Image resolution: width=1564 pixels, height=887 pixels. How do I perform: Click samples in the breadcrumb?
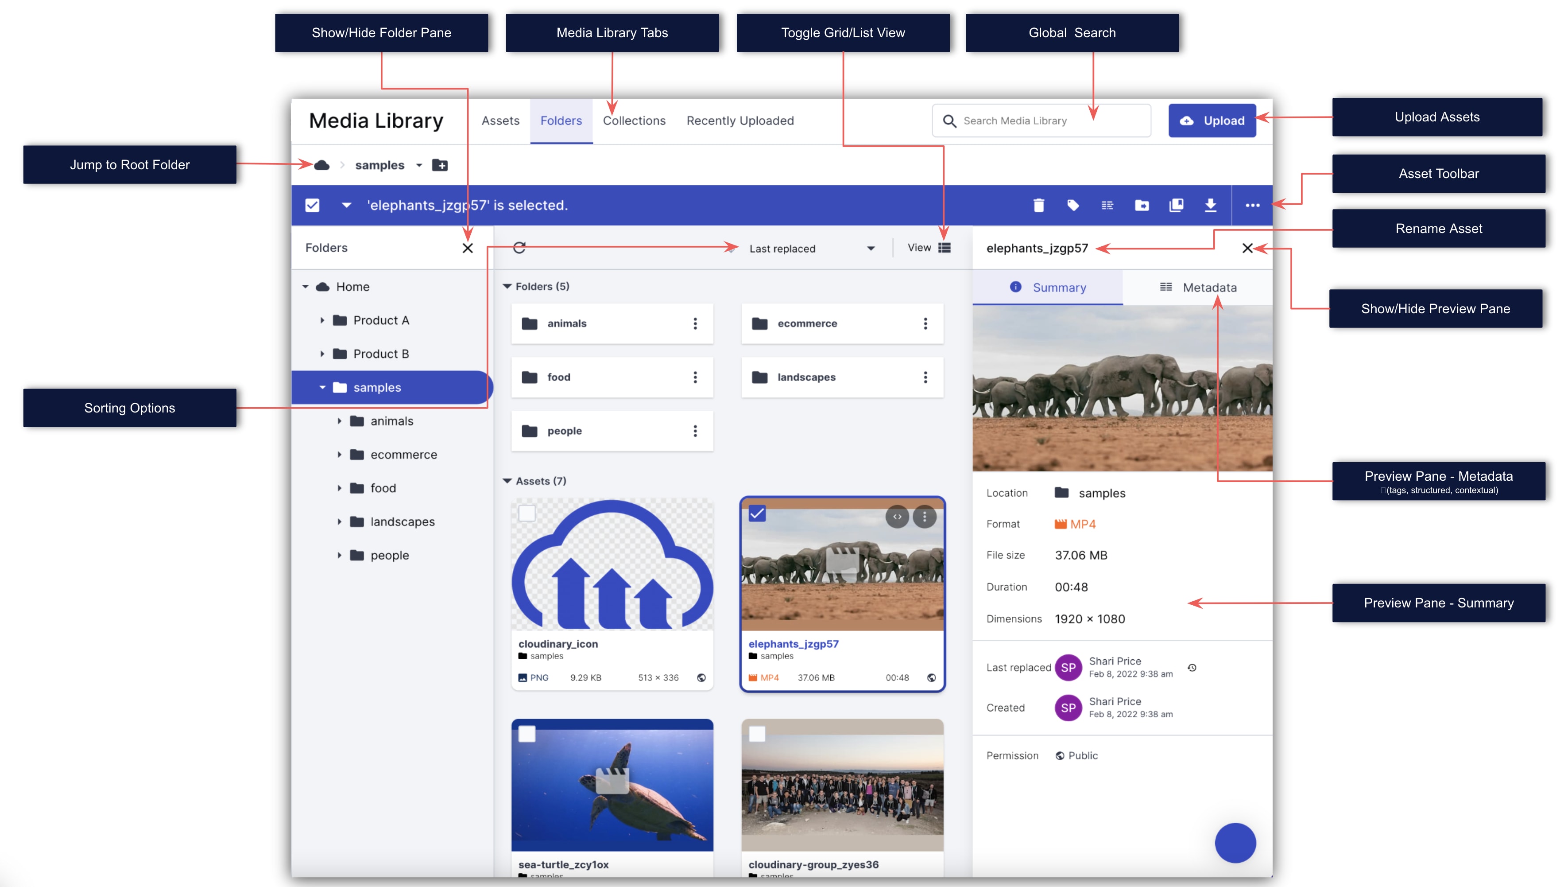[x=379, y=165]
